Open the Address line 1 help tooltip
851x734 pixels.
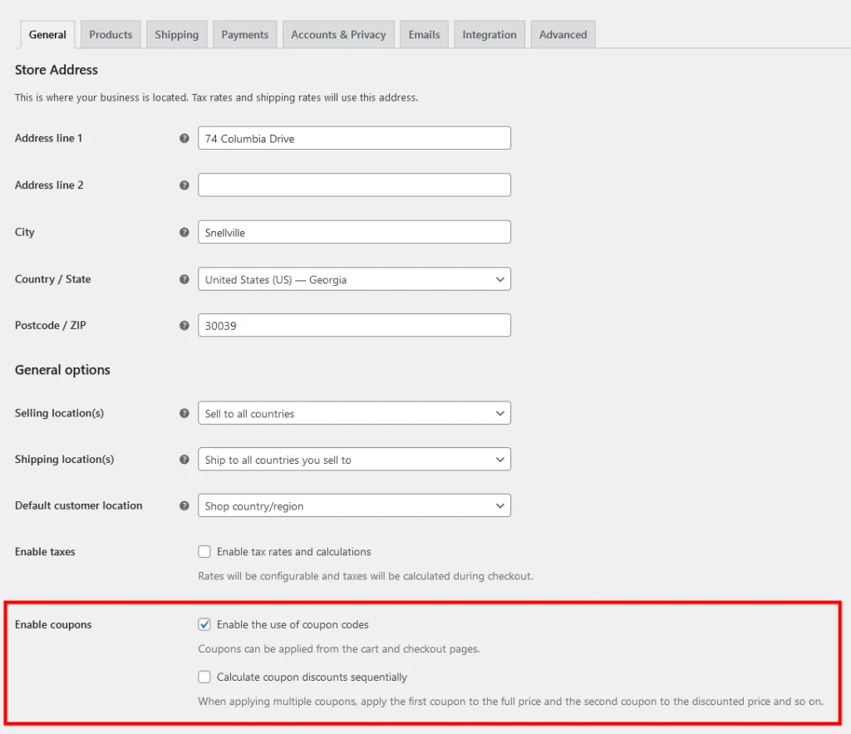click(x=184, y=138)
